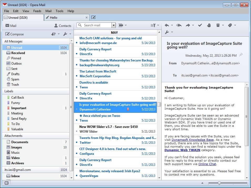Screen dimensions: 251x188
Task: Expand the view layout dropdown arrow
Action: tap(126, 25)
